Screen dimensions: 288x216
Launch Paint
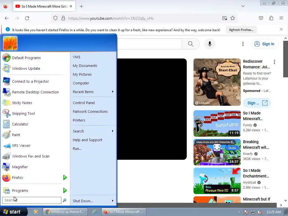(35, 135)
